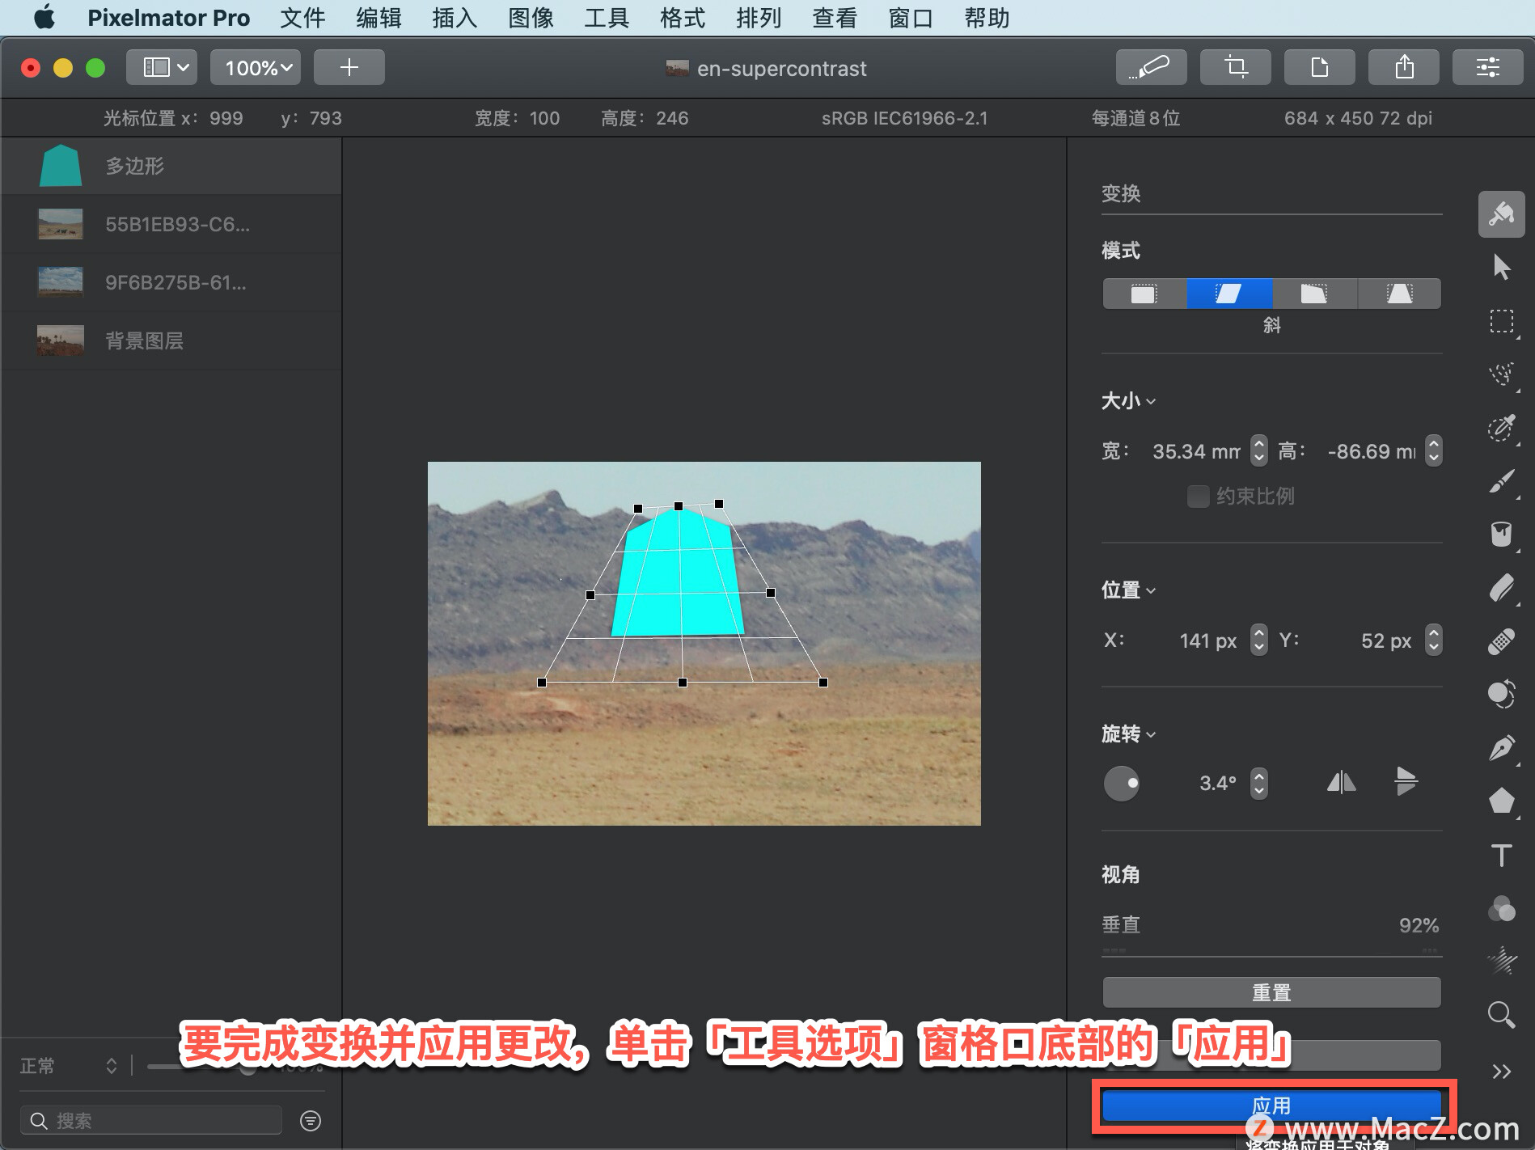Viewport: 1535px width, 1150px height.
Task: Switch to the Perspective transform mode
Action: [x=1399, y=294]
